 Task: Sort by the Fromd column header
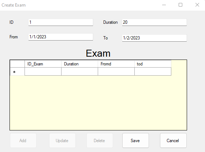click(116, 64)
